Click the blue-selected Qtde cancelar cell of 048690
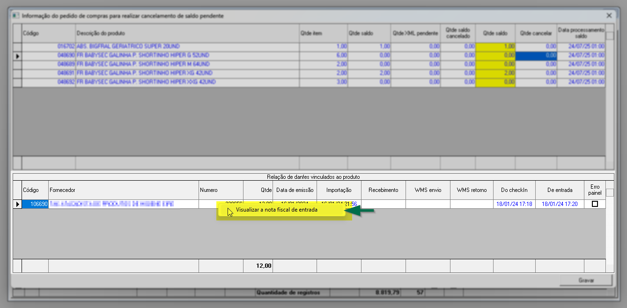The image size is (627, 308). (x=536, y=56)
